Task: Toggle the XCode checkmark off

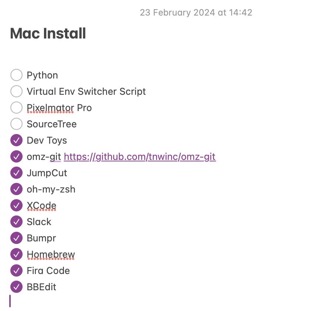Action: click(16, 205)
